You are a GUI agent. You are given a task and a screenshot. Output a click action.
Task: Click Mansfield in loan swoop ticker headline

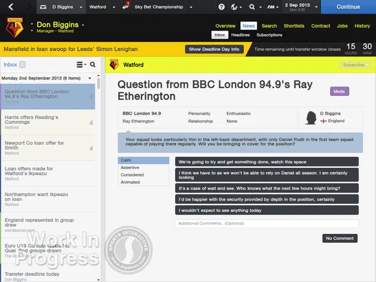[70, 49]
